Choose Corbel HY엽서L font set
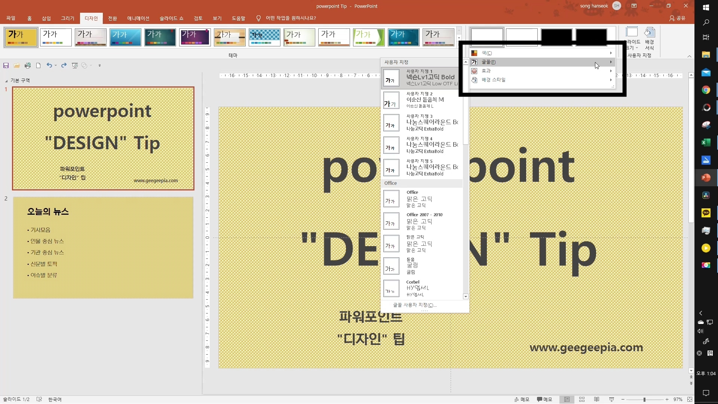 click(422, 289)
